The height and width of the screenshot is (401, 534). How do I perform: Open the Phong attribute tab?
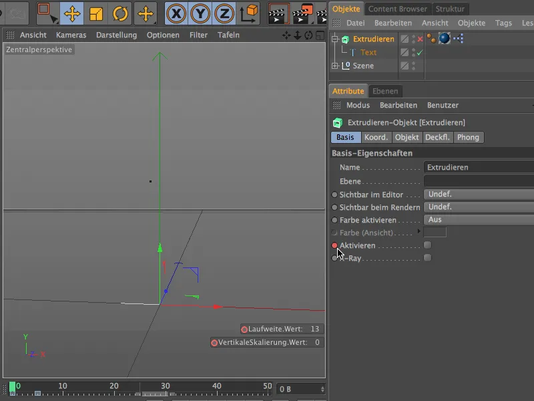point(469,138)
